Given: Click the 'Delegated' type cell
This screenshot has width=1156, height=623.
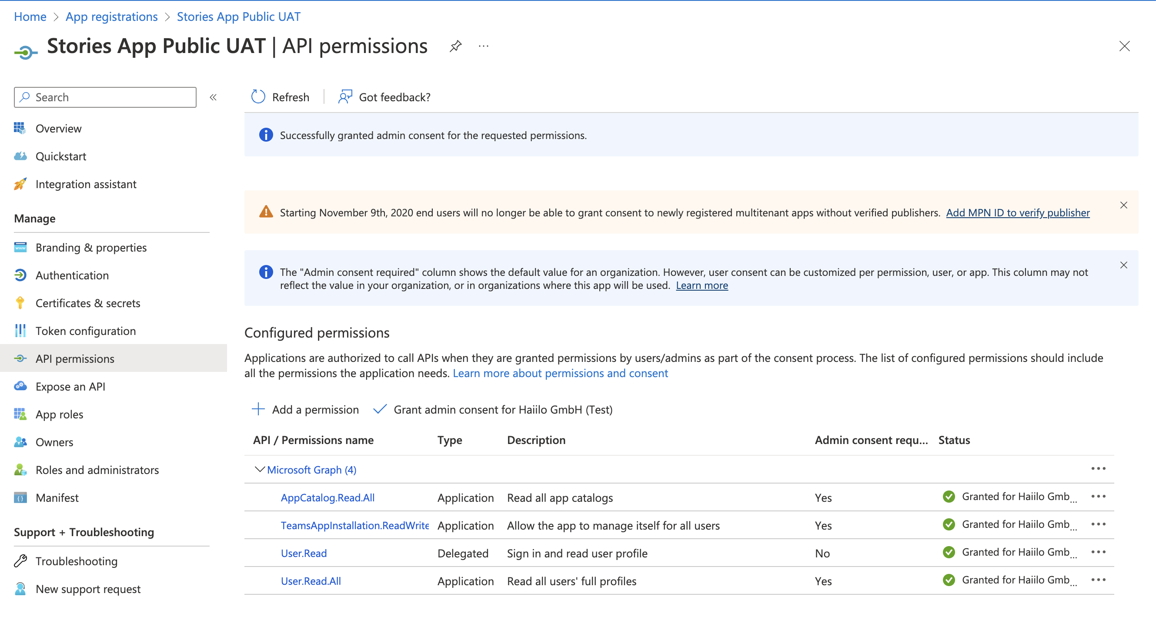Looking at the screenshot, I should coord(463,553).
